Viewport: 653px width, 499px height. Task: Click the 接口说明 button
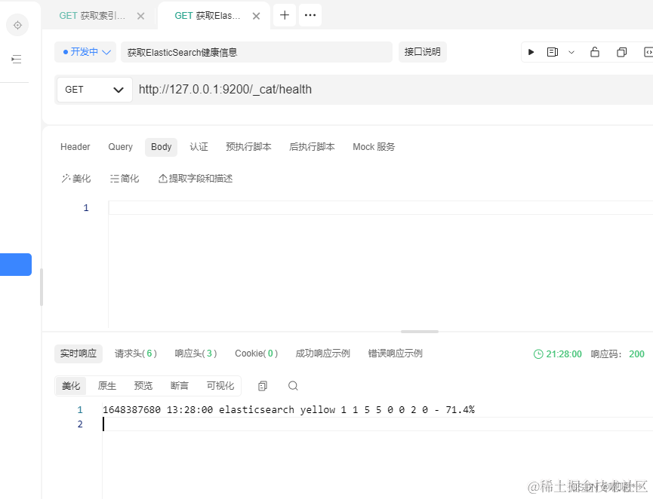[x=422, y=51]
